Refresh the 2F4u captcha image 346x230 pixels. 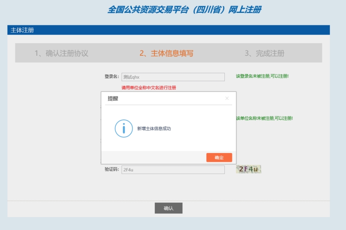(x=249, y=169)
